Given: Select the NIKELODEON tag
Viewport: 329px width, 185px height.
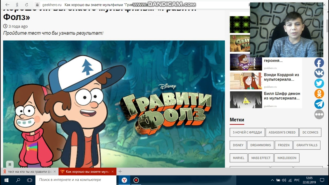Looking at the screenshot, I should 287,158.
